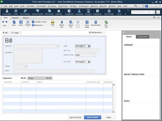Open the Vendors menu
This screenshot has width=162, height=121.
click(x=73, y=6)
